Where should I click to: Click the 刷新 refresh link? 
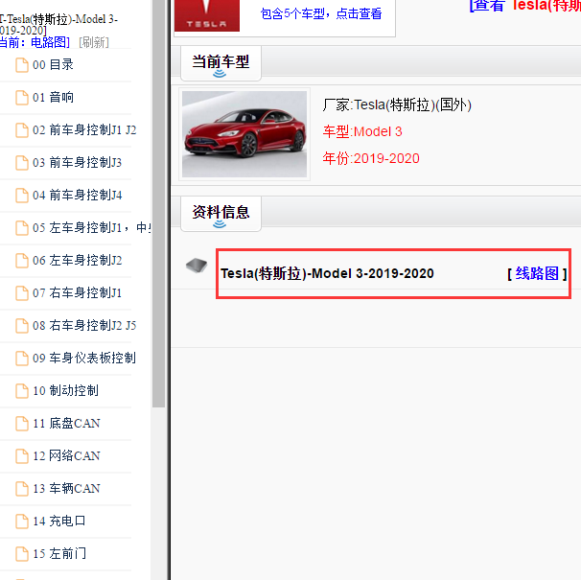94,42
